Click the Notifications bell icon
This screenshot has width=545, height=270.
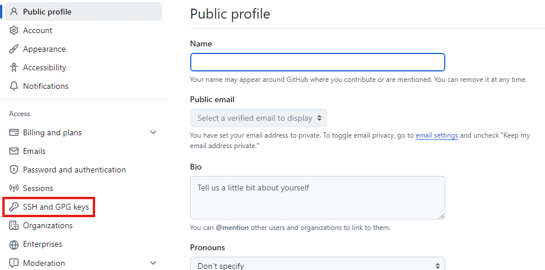tap(14, 86)
